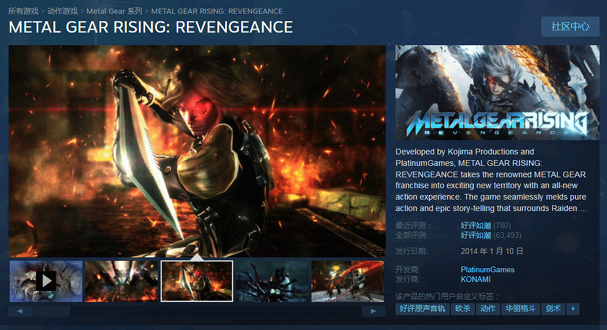607x330 pixels.
Task: Click 好评如潮 next to 最近评测
Action: (x=476, y=225)
